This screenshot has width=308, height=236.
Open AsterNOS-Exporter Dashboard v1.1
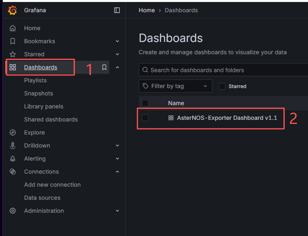(x=227, y=118)
